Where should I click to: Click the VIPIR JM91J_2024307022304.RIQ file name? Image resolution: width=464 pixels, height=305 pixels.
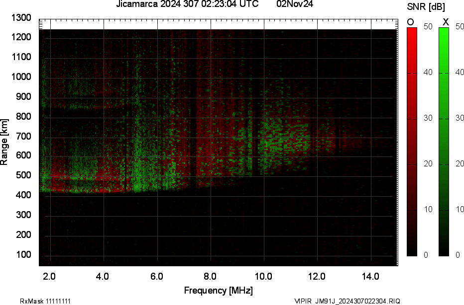click(348, 301)
